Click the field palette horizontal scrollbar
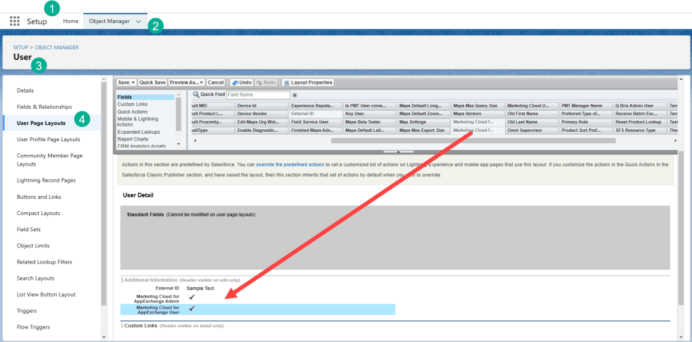The width and height of the screenshot is (692, 342). point(472,141)
